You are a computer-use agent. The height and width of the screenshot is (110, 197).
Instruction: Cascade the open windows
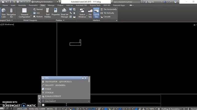[x=106, y=16]
